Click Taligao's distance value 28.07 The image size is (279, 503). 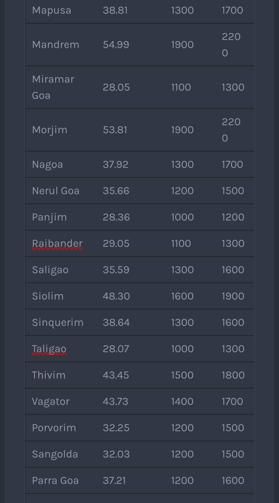(115, 349)
